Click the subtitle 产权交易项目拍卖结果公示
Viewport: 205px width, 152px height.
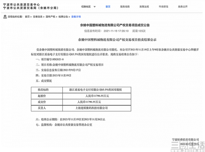[137, 40]
